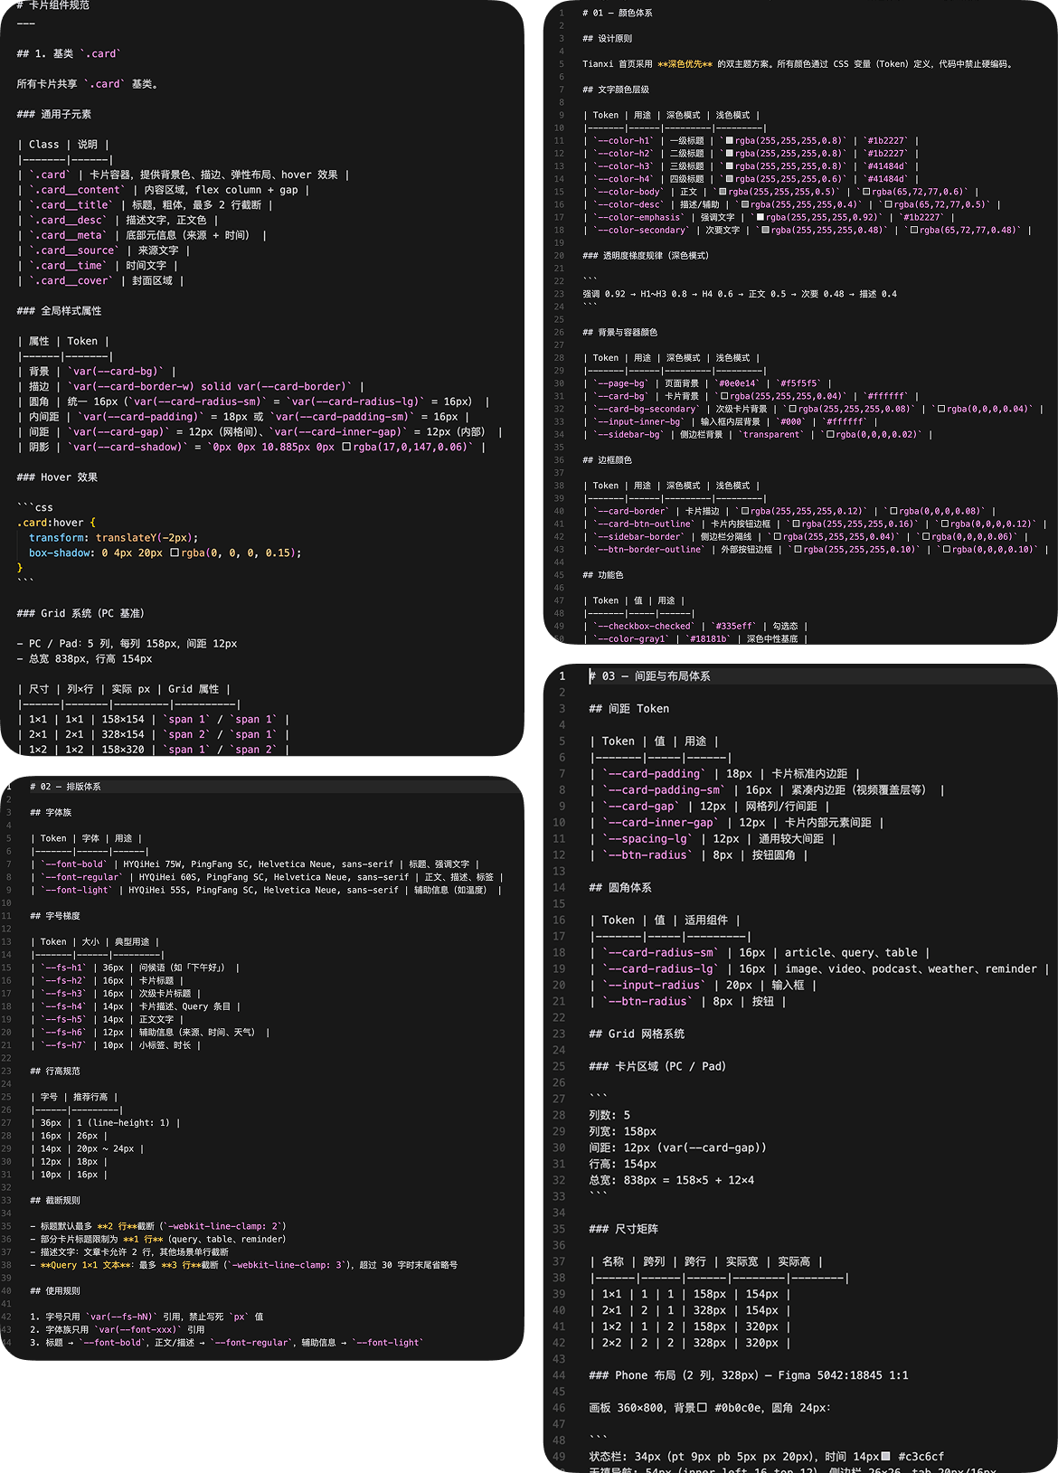Select the '## 间距 Token' heading
1058x1473 pixels.
tap(629, 709)
